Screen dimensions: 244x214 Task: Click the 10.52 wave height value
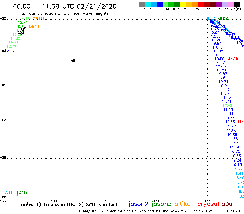click(x=216, y=36)
